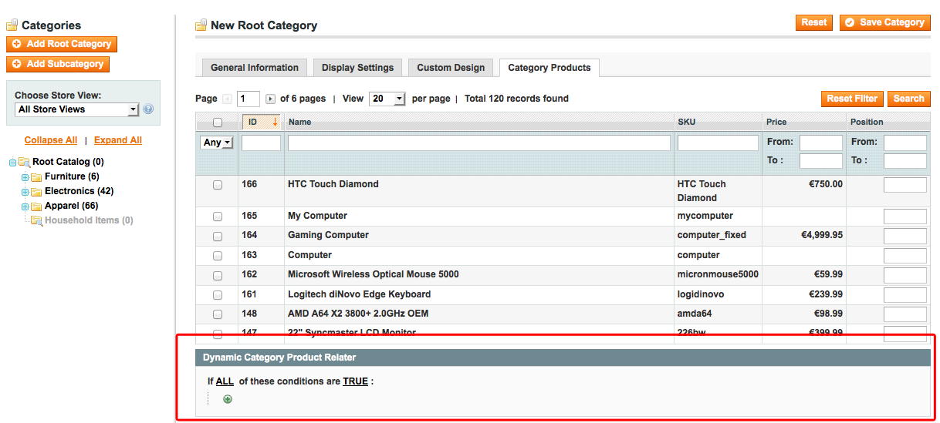Click the Price To filter field

[x=821, y=160]
